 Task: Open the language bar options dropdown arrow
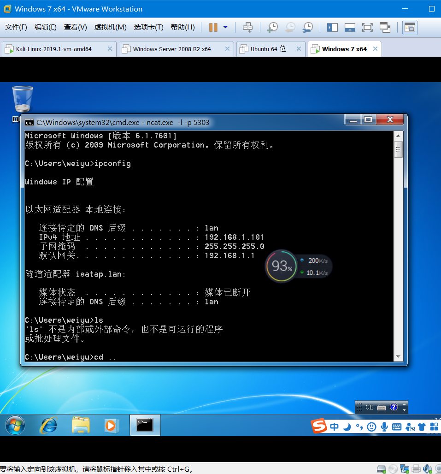coord(405,410)
